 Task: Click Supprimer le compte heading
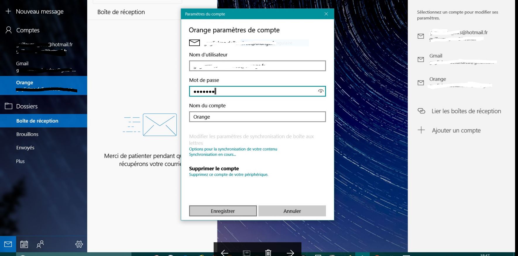214,168
